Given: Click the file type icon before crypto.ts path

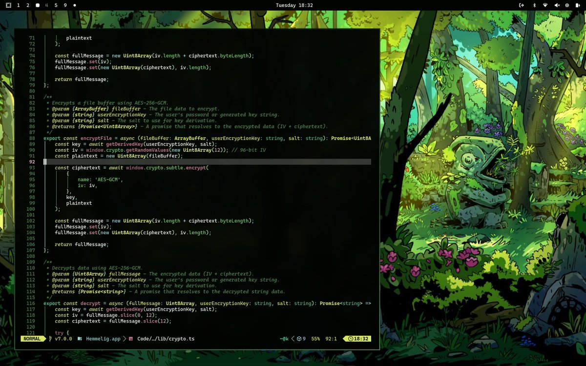Looking at the screenshot, I should [x=131, y=339].
